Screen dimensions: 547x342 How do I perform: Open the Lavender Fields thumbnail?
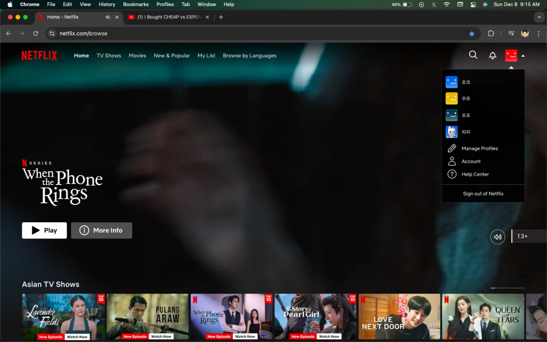point(63,317)
